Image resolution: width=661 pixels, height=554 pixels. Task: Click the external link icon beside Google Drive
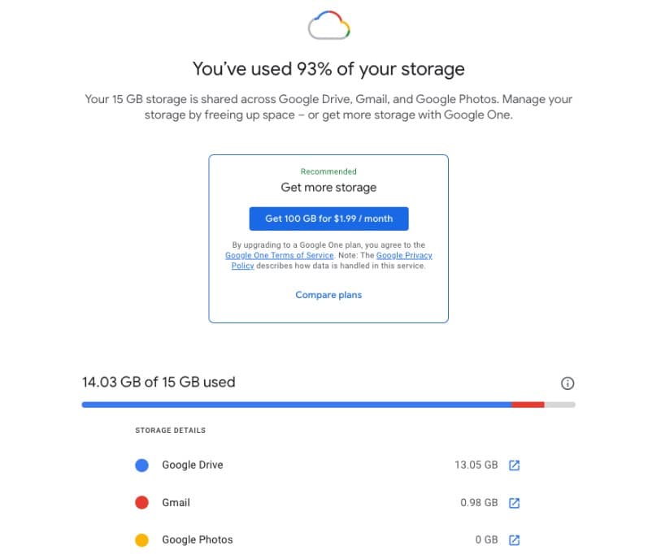pyautogui.click(x=514, y=465)
